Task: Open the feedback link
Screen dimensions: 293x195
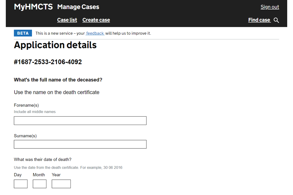Action: [x=95, y=33]
